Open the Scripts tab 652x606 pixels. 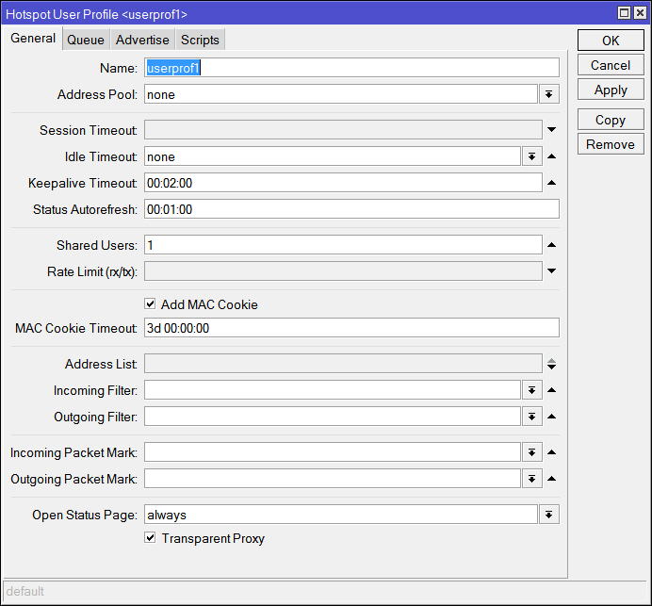pyautogui.click(x=200, y=40)
